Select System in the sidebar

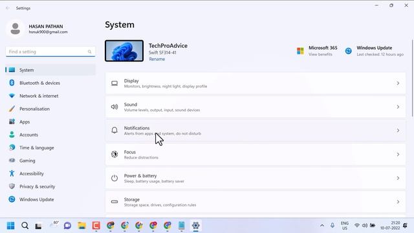click(50, 70)
